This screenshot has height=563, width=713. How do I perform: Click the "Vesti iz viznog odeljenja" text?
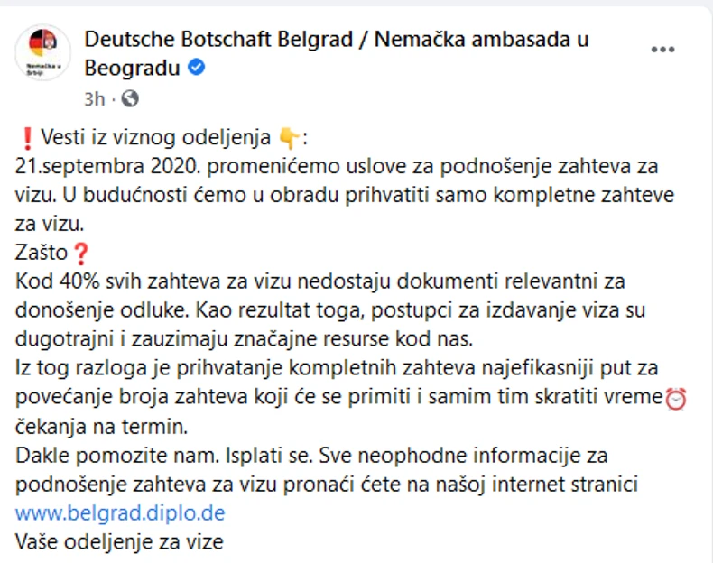(x=153, y=138)
